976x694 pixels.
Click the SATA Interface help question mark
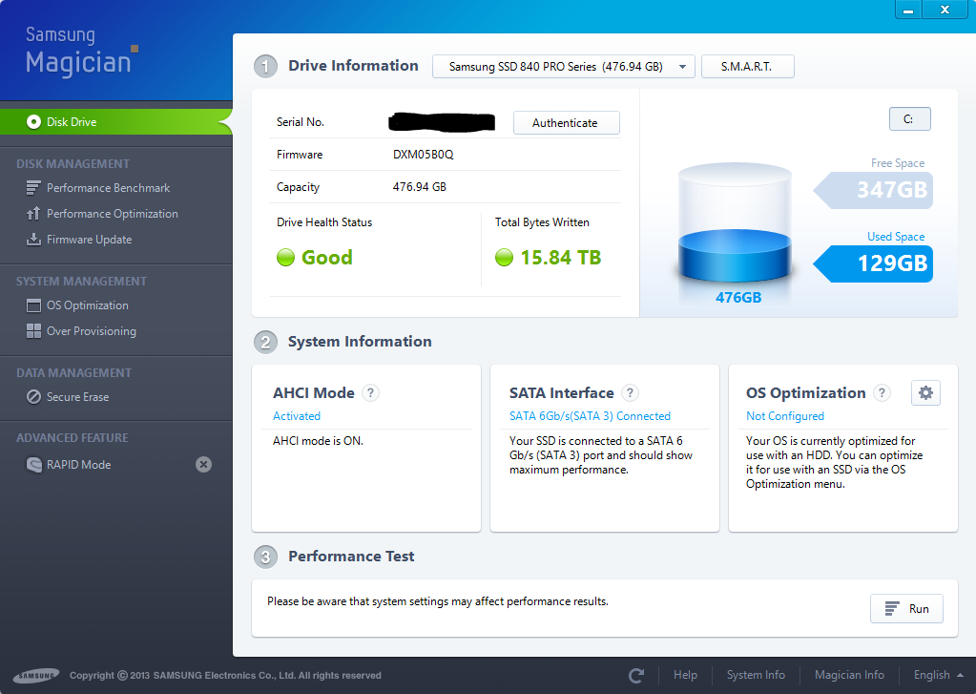630,393
